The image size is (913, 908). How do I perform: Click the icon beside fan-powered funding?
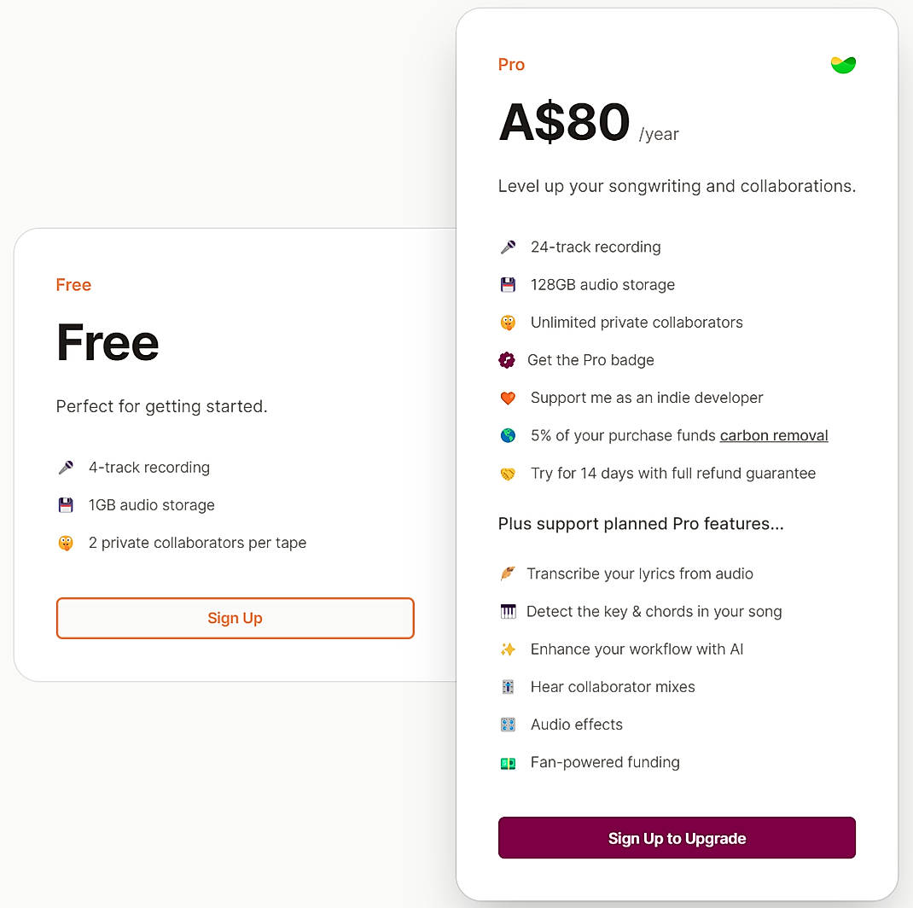tap(508, 762)
